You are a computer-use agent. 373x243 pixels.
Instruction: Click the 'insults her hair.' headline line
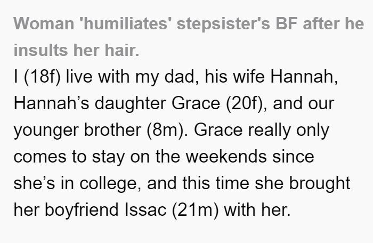point(76,51)
